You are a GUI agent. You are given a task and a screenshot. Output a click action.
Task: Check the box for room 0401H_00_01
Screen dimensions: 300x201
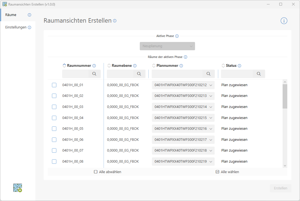pos(54,85)
